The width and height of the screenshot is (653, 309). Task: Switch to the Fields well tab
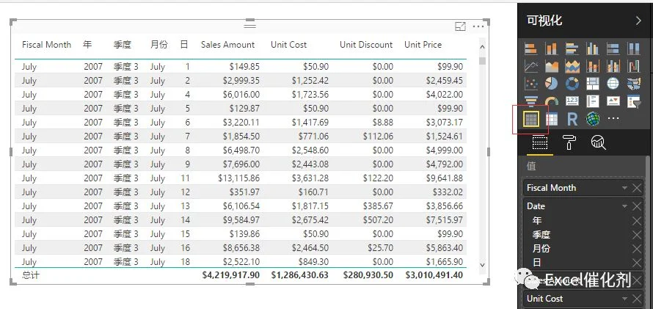point(540,143)
